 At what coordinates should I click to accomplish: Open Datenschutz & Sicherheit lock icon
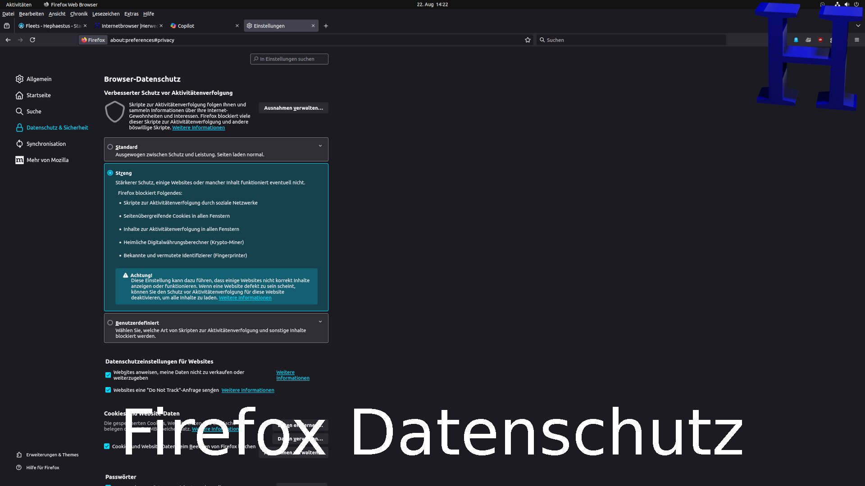[19, 127]
